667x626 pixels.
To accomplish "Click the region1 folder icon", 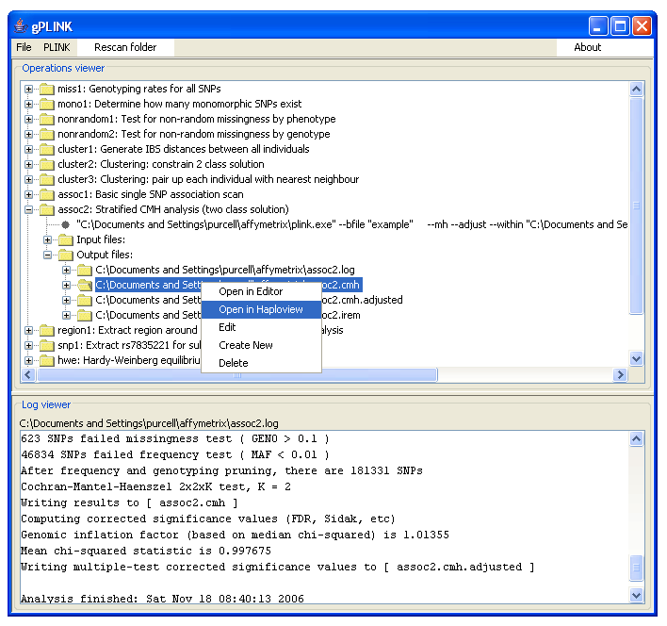I will tap(47, 331).
